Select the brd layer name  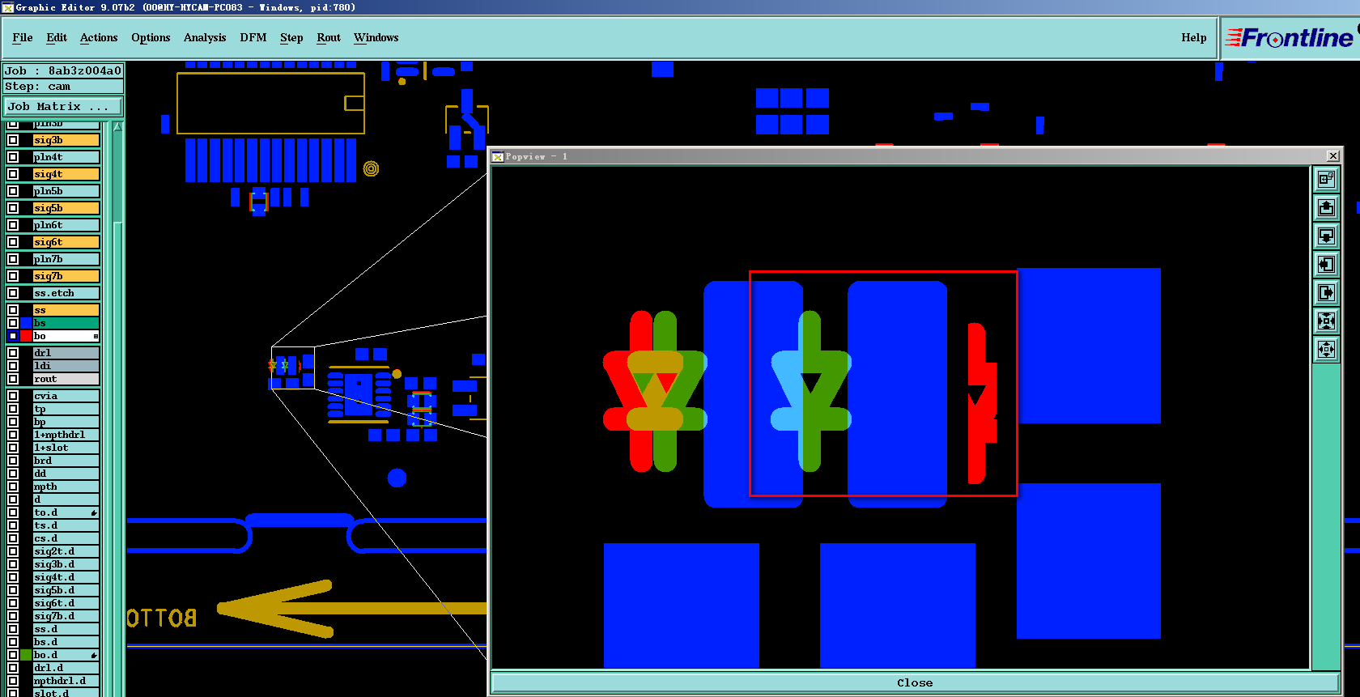click(x=66, y=461)
